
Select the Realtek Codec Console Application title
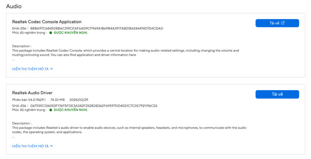tap(47, 22)
